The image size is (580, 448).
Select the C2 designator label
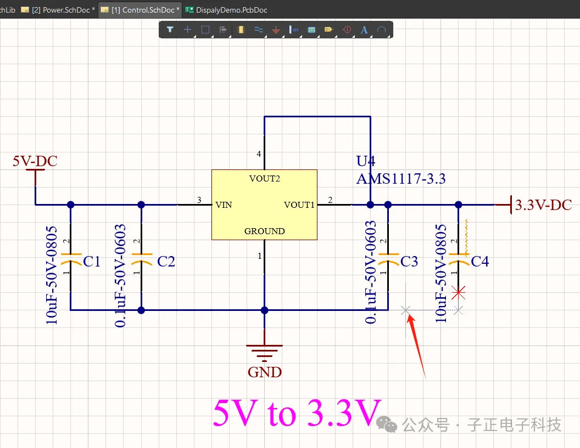click(x=166, y=262)
